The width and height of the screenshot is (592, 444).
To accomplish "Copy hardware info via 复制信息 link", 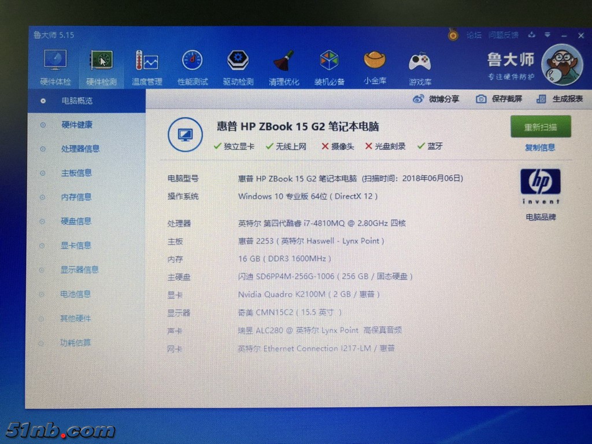I will (x=540, y=147).
